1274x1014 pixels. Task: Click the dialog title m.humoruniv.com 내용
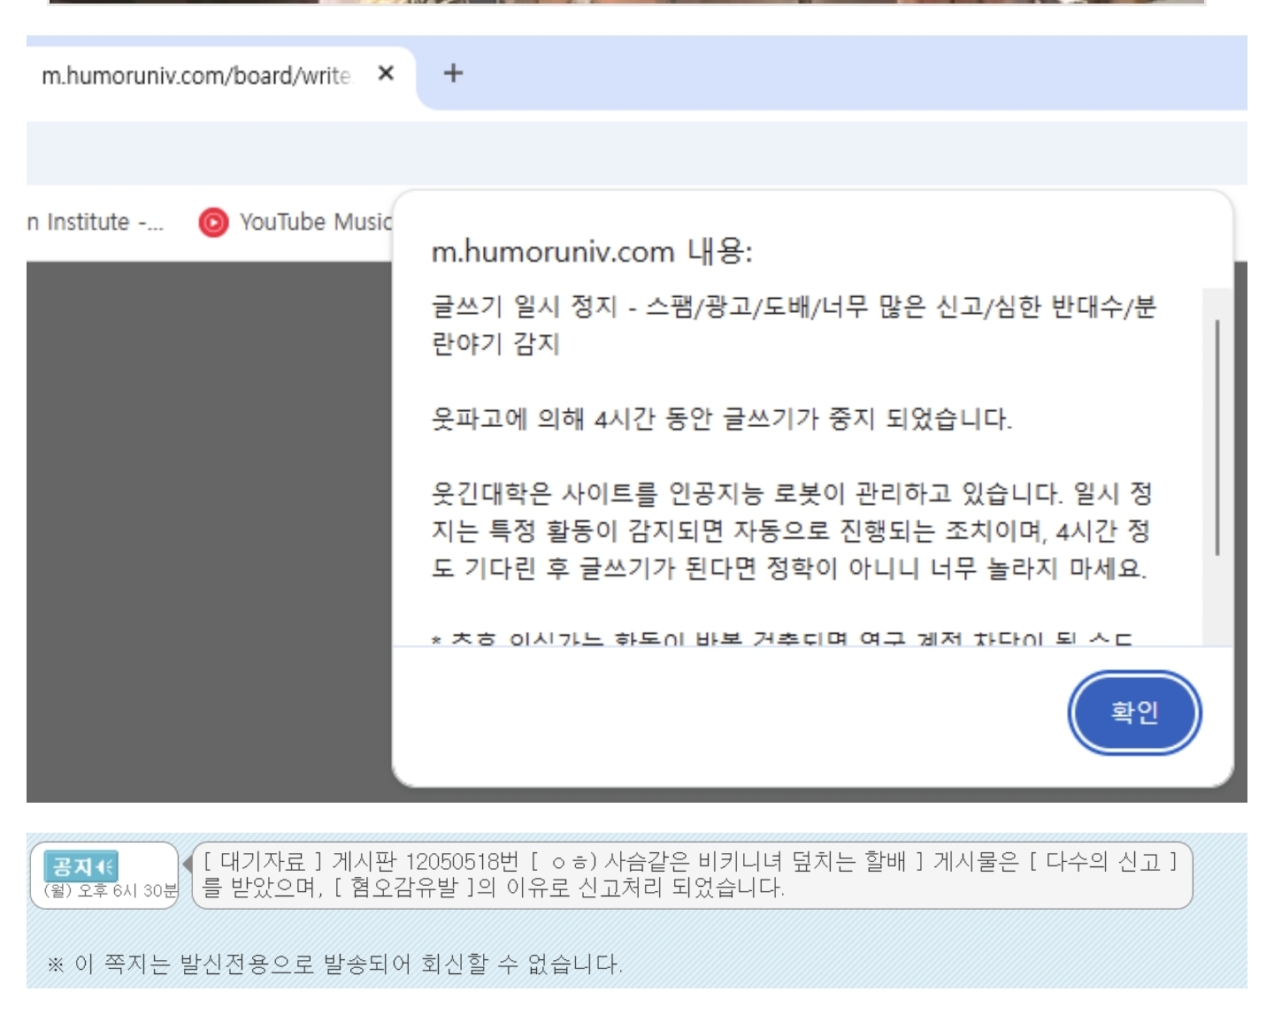coord(591,252)
